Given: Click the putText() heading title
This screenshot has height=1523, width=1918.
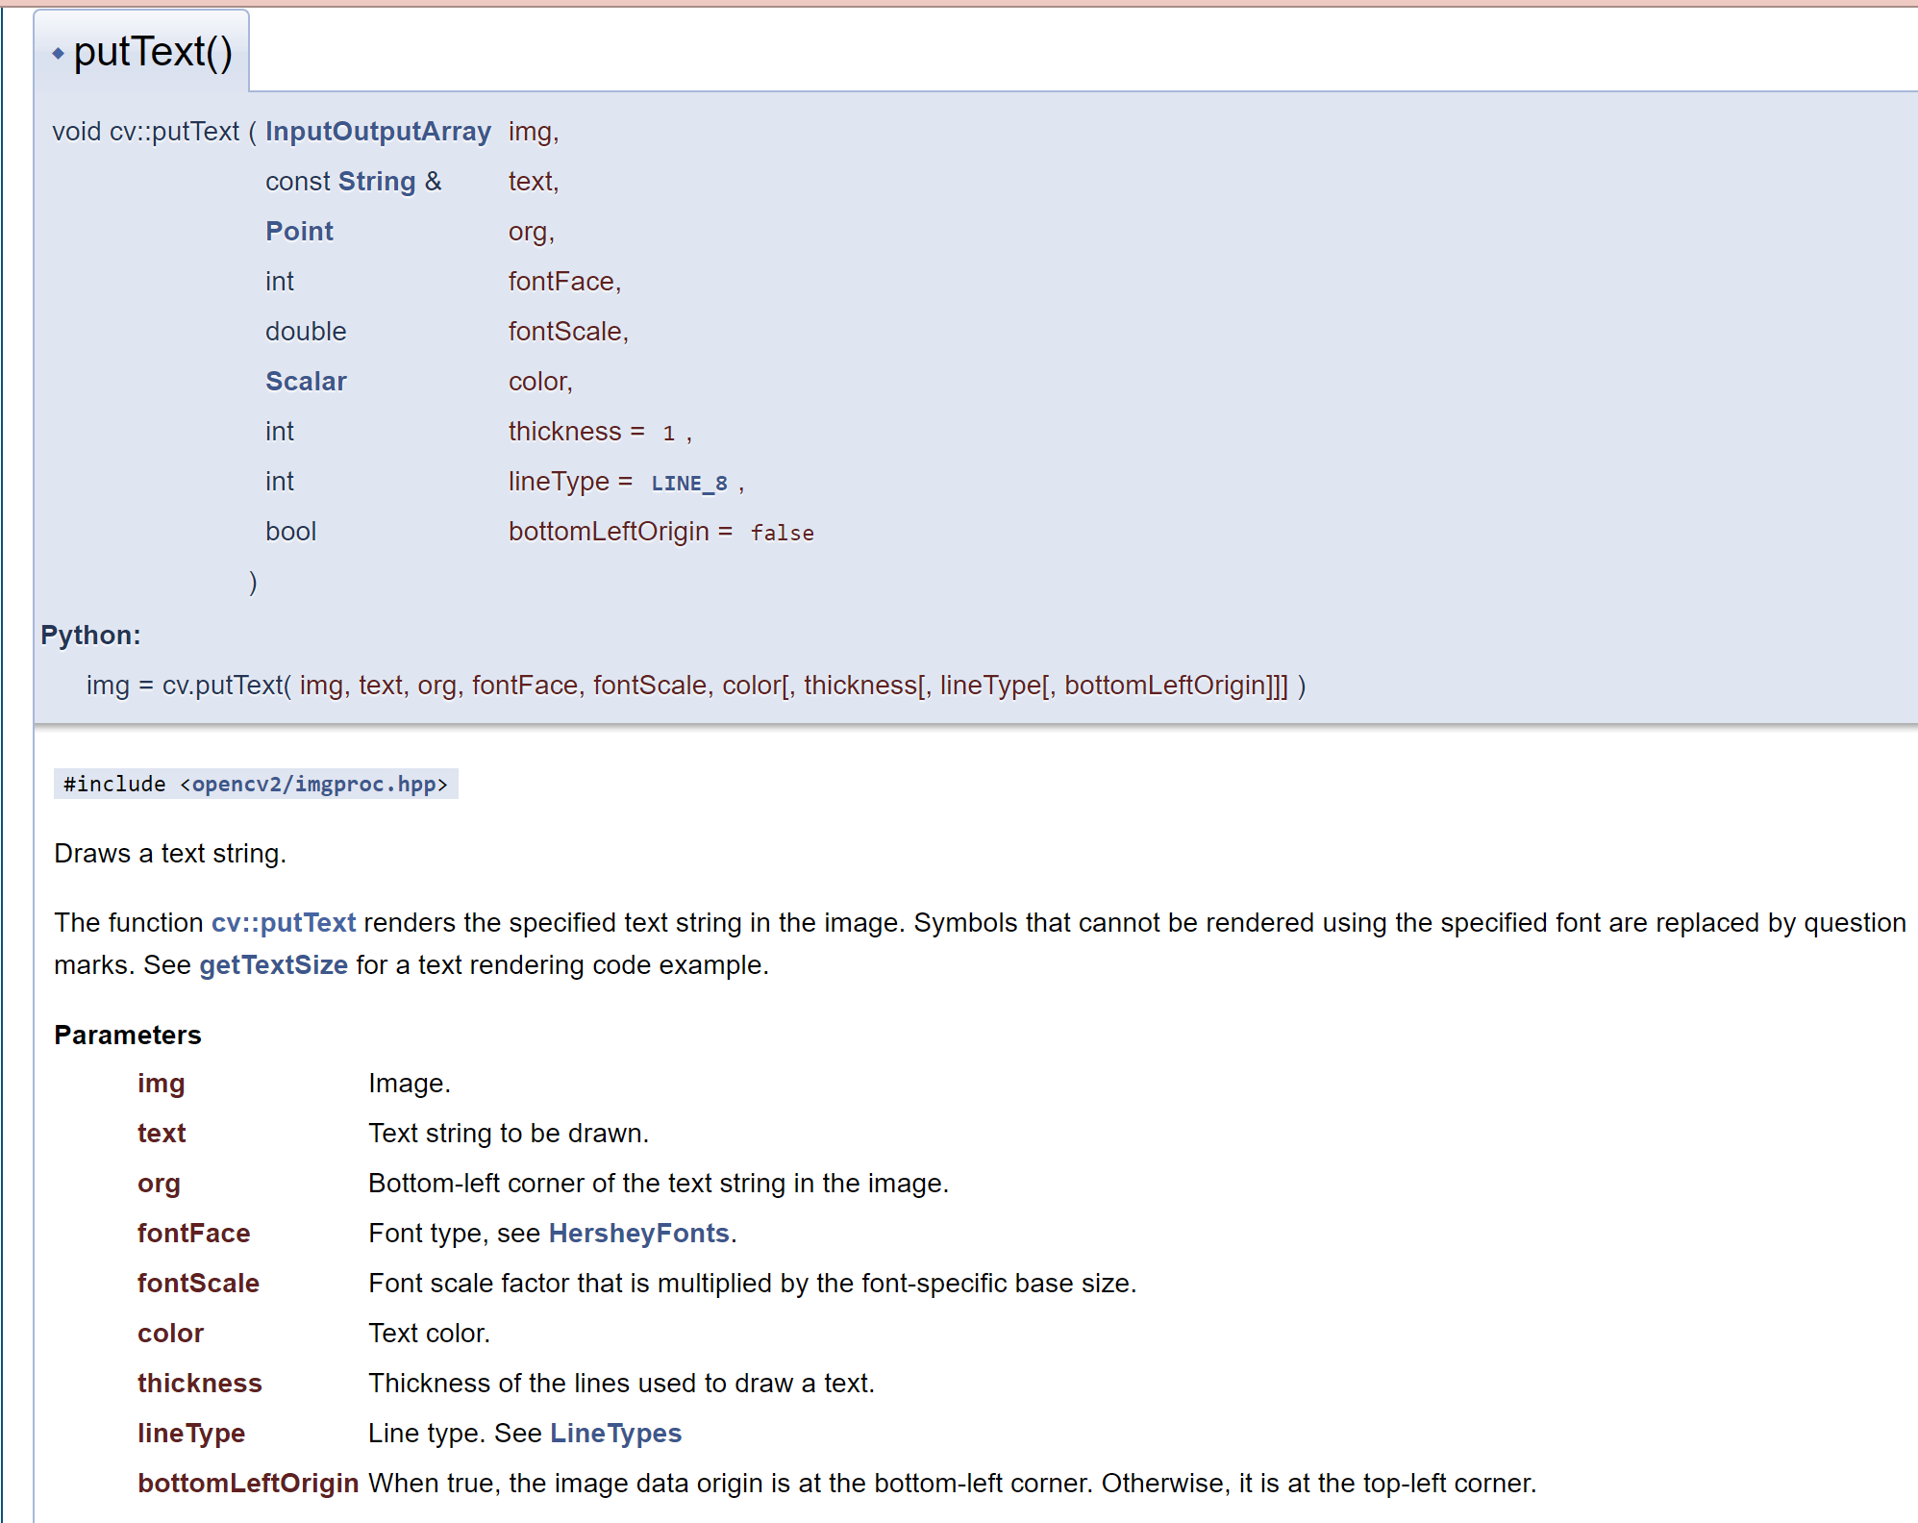Looking at the screenshot, I should (153, 52).
